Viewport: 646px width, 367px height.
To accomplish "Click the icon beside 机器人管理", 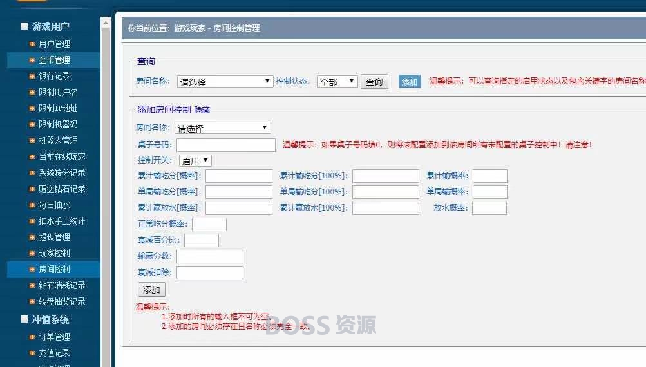I will pyautogui.click(x=32, y=140).
